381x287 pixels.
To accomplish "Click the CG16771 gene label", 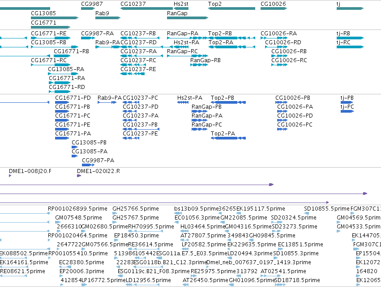I will 43,22.
